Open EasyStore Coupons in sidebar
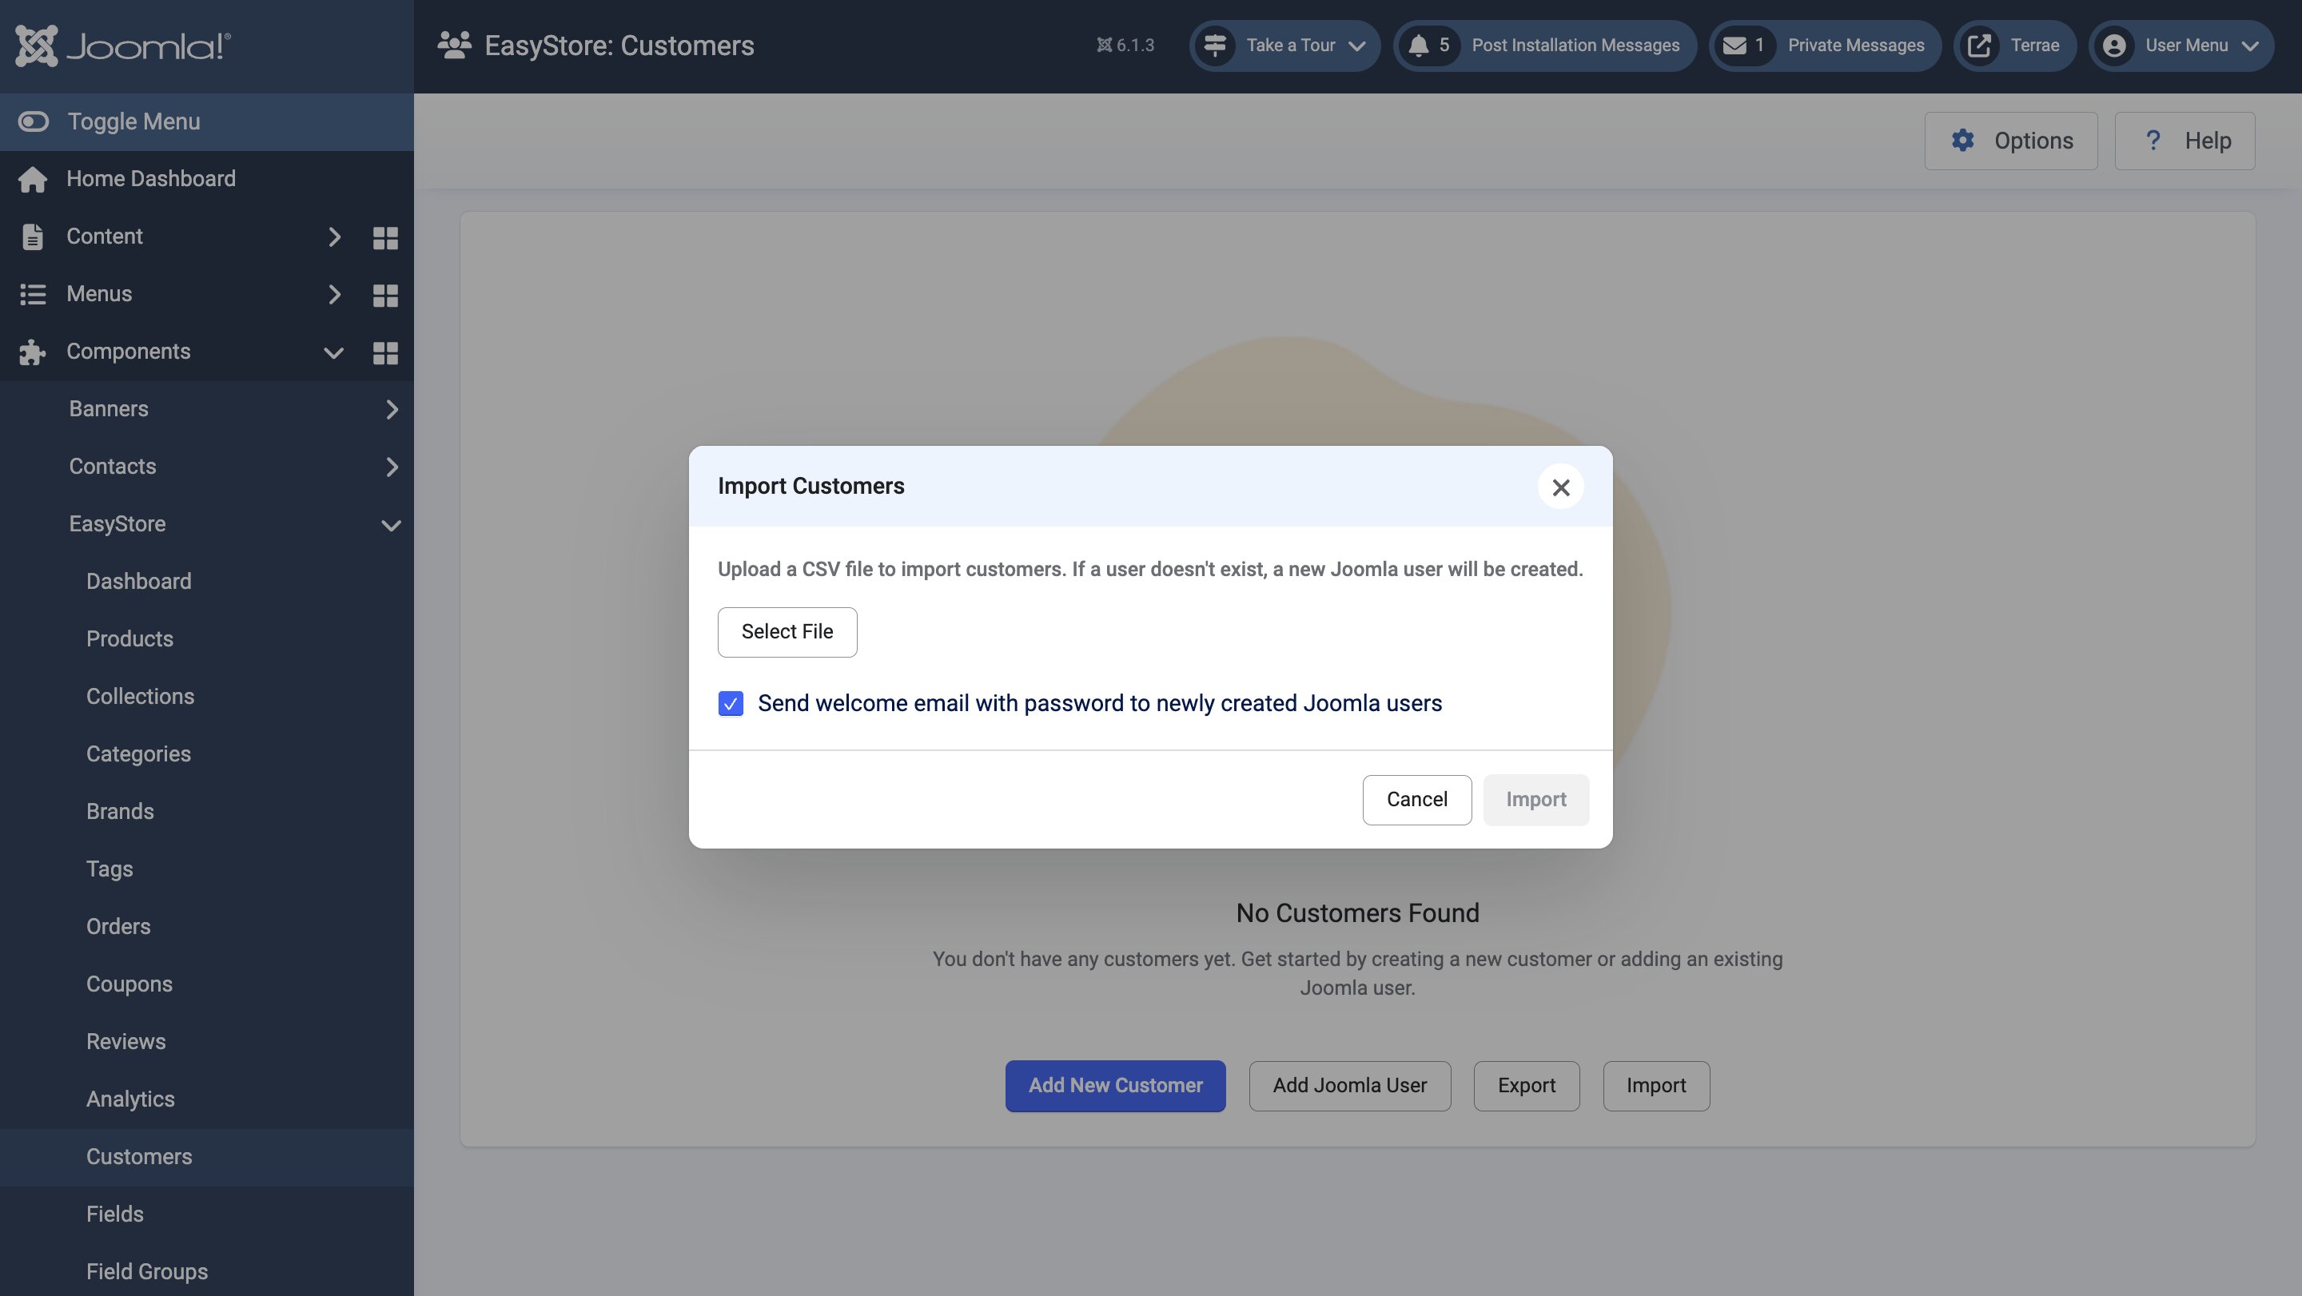 [129, 984]
